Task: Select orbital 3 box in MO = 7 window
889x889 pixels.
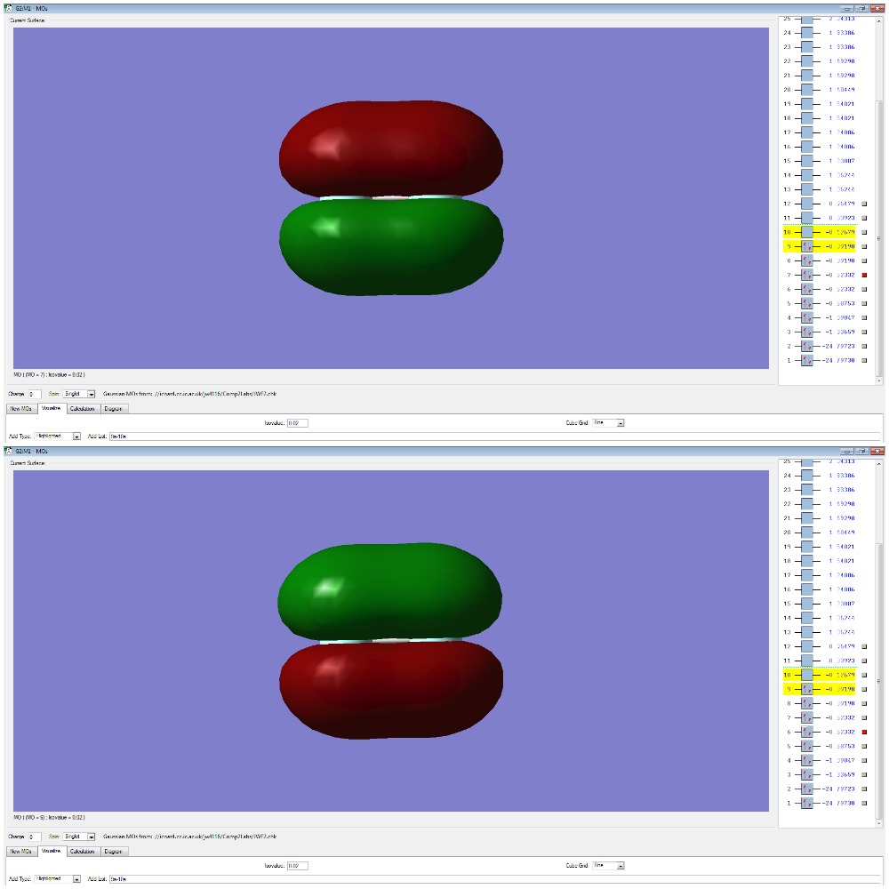Action: tap(806, 332)
